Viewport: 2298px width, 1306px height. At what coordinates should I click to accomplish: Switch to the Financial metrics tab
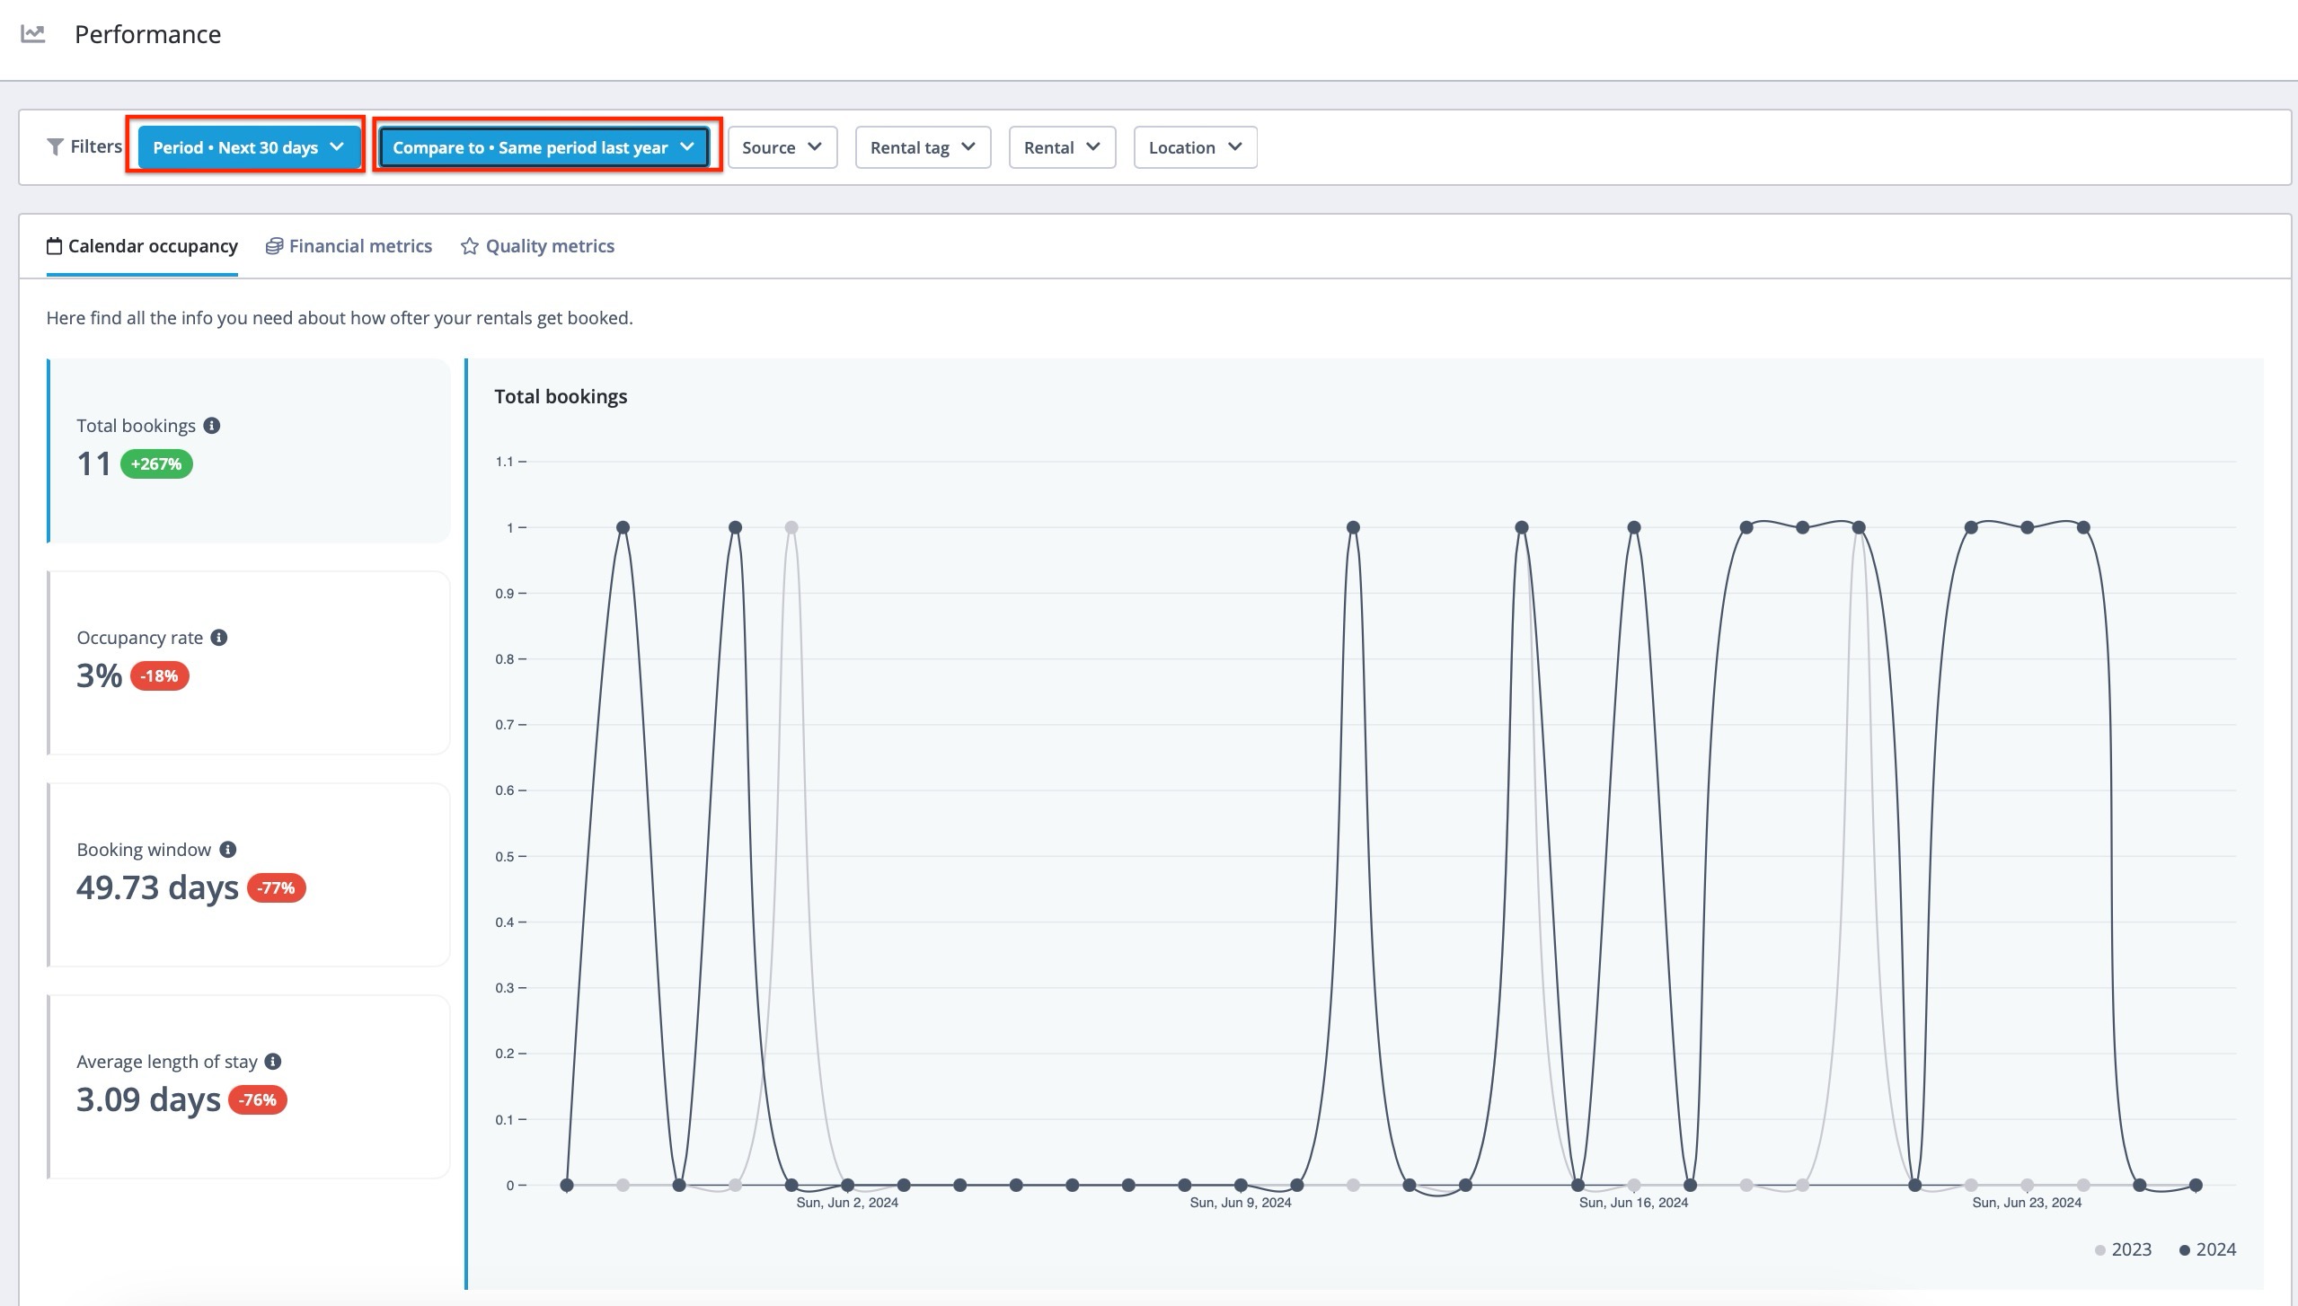[x=359, y=246]
